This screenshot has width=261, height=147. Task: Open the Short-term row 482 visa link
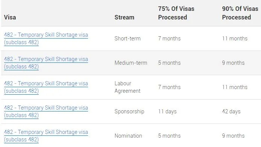(x=46, y=39)
